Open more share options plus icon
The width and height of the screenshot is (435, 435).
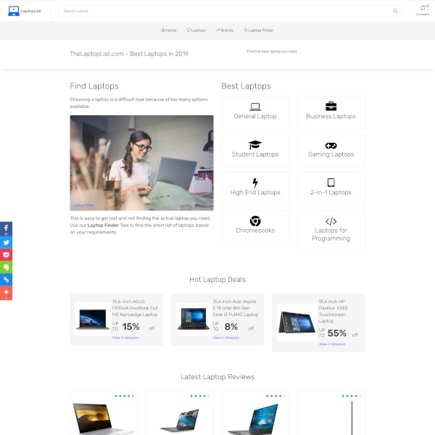click(6, 293)
